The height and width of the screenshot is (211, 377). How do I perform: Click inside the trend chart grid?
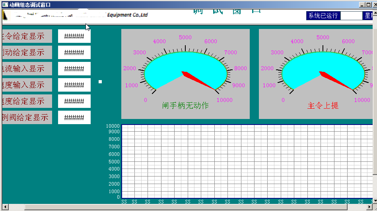[x=247, y=161]
